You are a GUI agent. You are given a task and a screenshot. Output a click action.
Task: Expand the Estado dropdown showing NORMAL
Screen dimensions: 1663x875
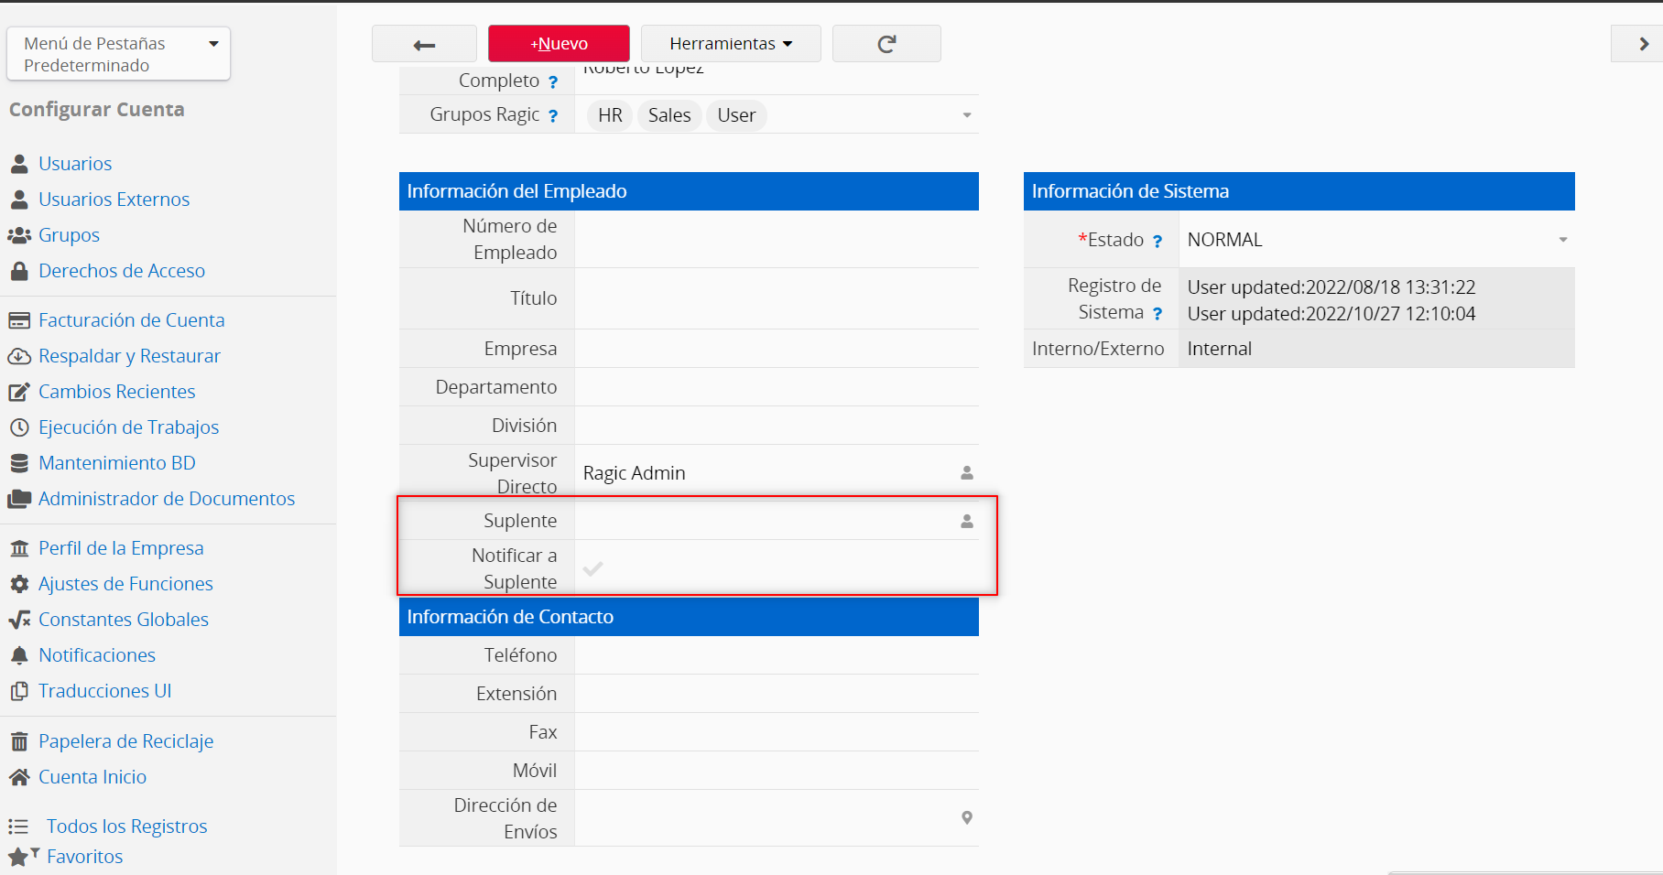point(1562,240)
